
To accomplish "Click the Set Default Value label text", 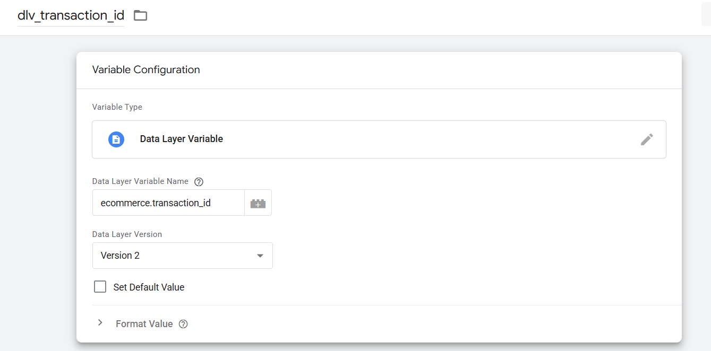I will click(x=149, y=287).
